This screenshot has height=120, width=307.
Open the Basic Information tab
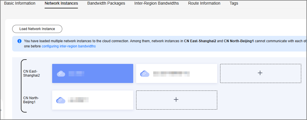(x=20, y=3)
